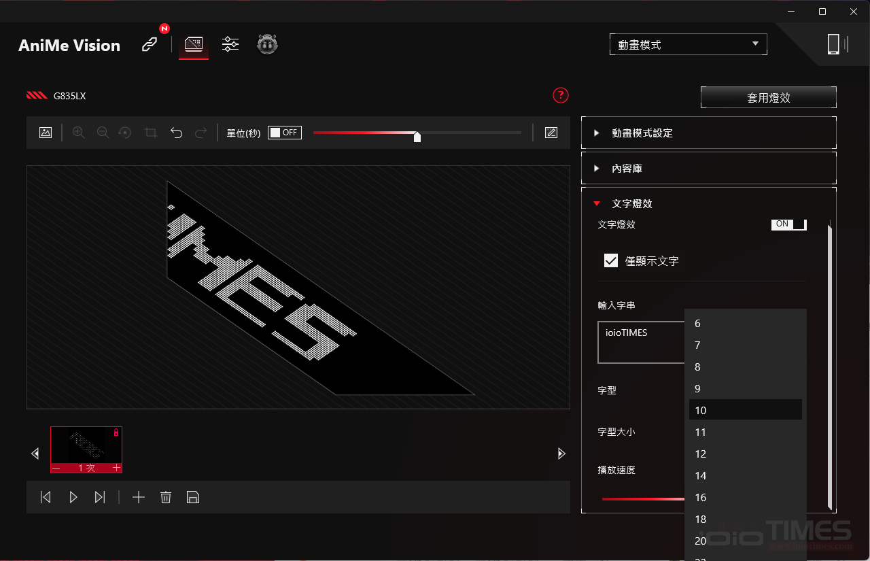The height and width of the screenshot is (561, 870).
Task: Uncheck the 僅顯示文字 checkbox
Action: [x=611, y=260]
